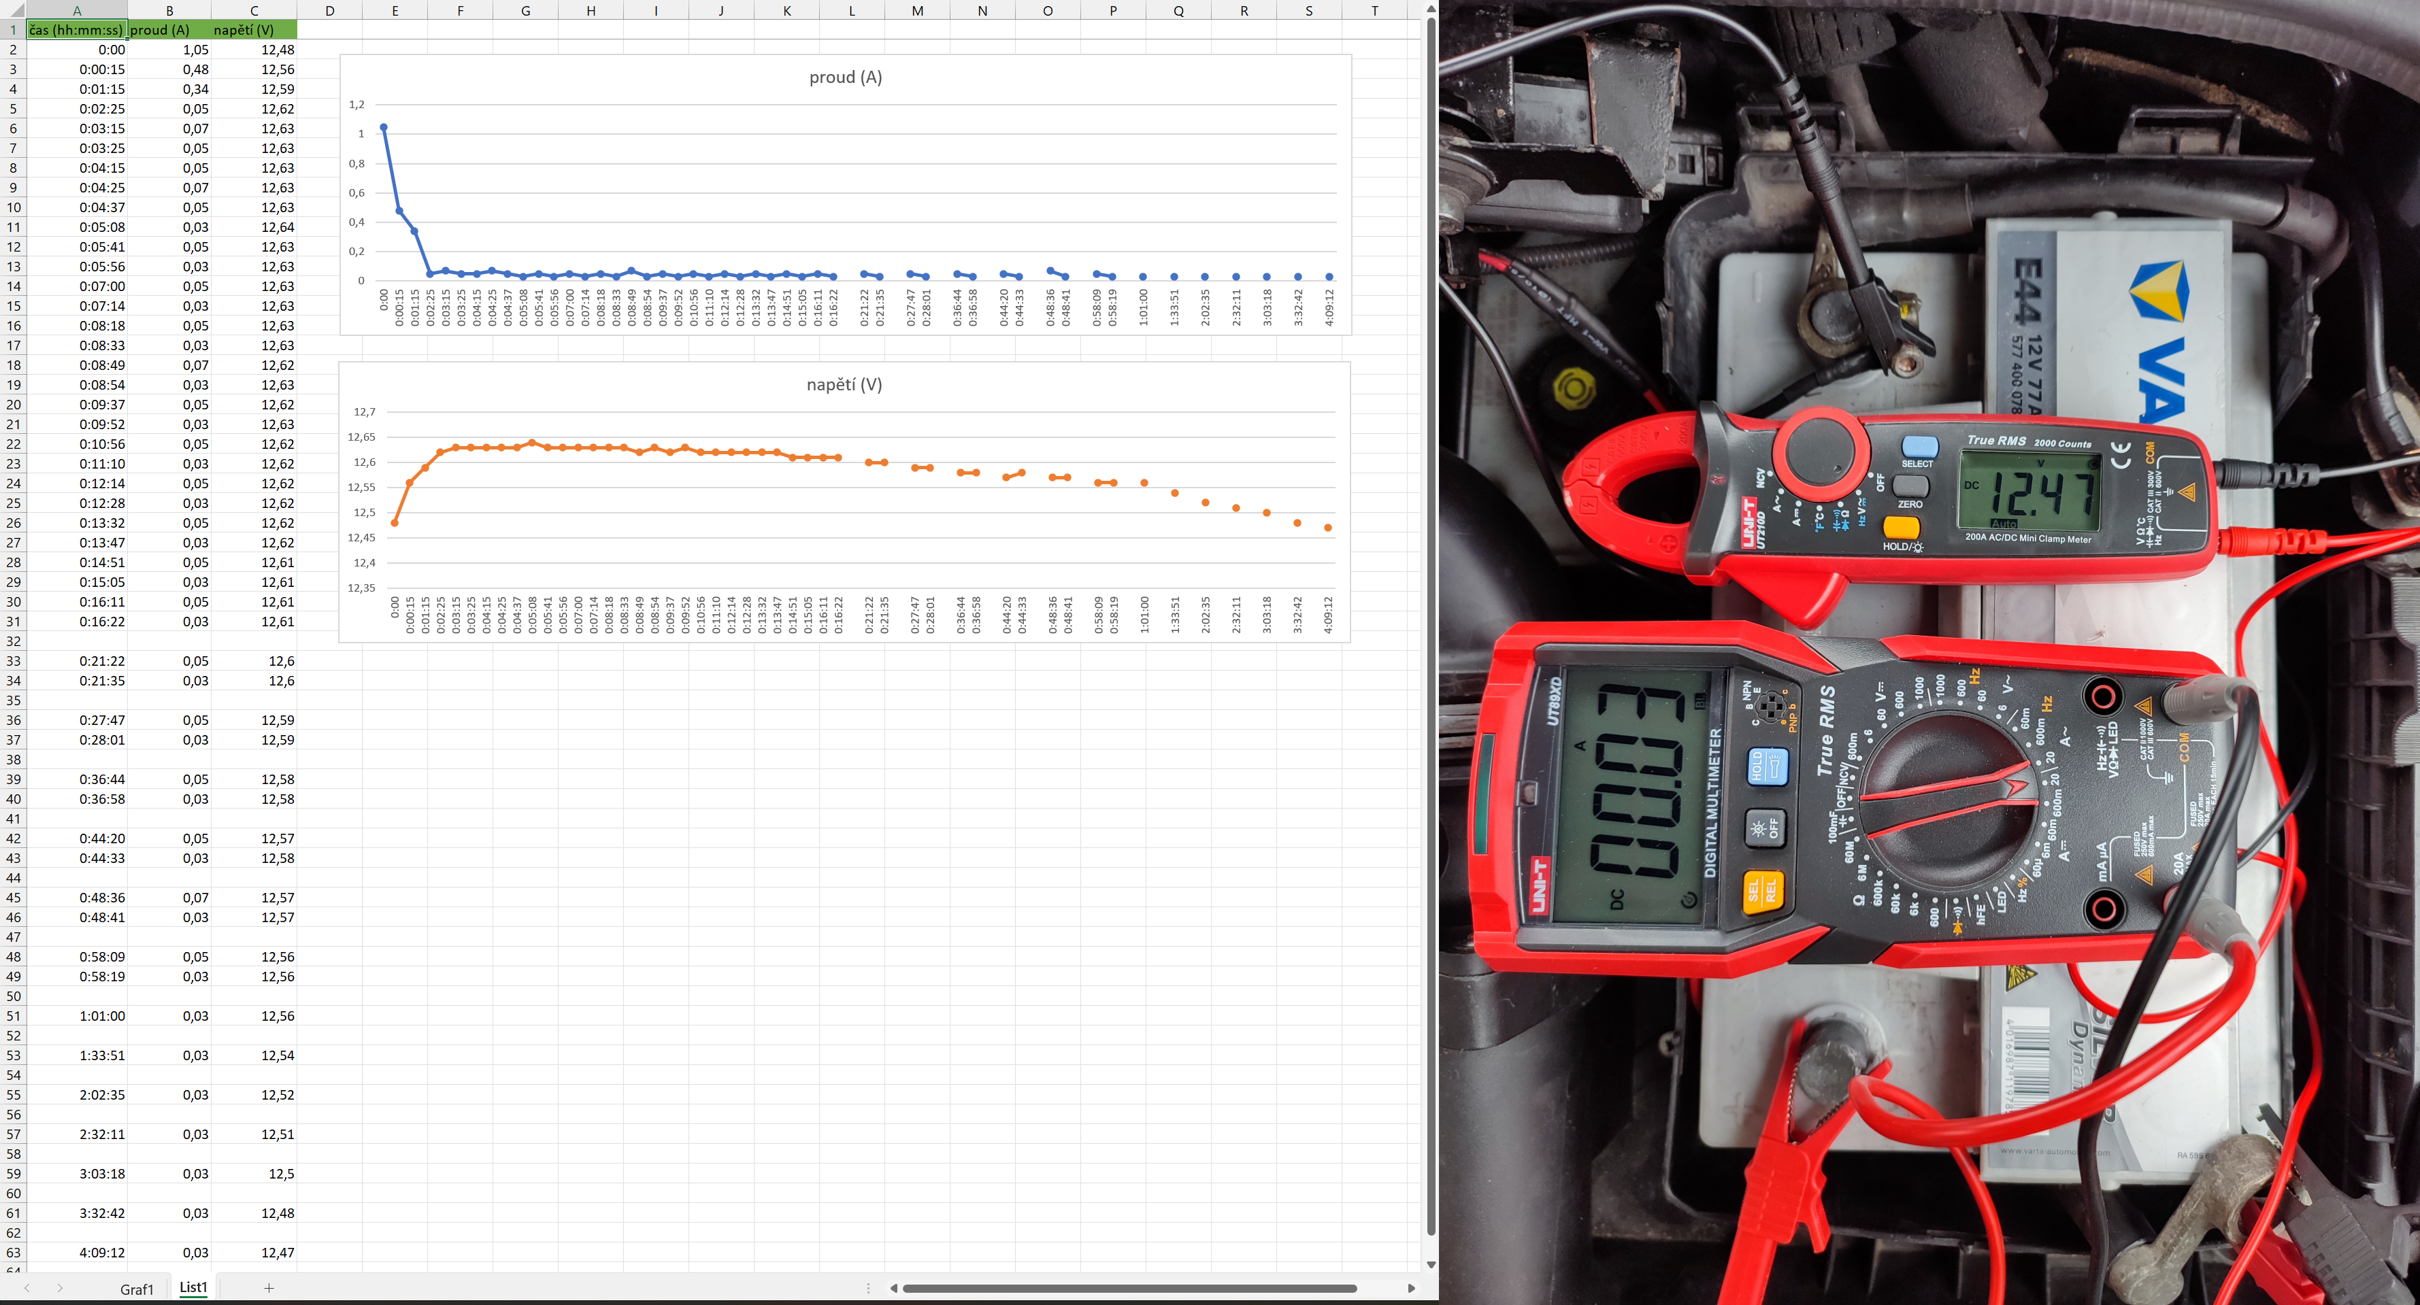Select time cell 0:21:22
Screen dimensions: 2420x1305
(77, 661)
